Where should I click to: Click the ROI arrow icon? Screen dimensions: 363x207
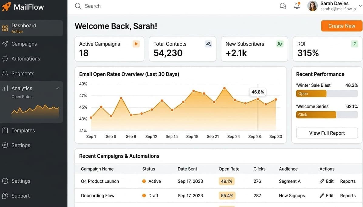[x=355, y=44]
